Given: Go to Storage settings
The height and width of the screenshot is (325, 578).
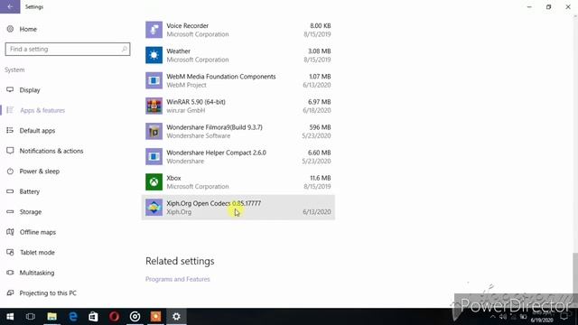Looking at the screenshot, I should click(31, 212).
